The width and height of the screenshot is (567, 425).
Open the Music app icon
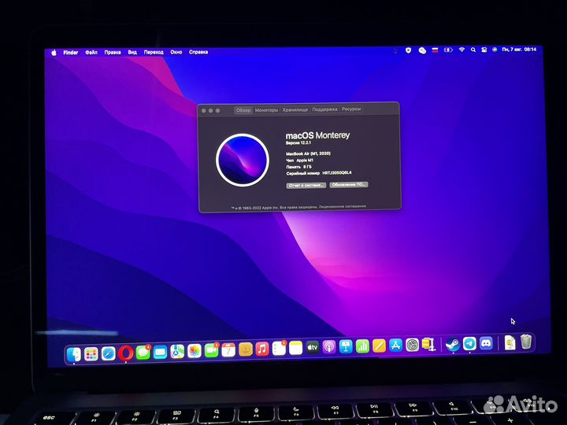pyautogui.click(x=262, y=349)
